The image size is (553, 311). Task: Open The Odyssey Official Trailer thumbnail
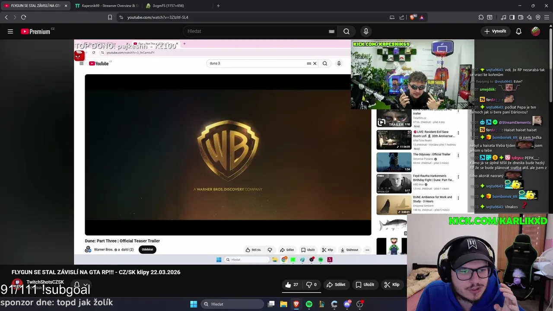pyautogui.click(x=394, y=162)
